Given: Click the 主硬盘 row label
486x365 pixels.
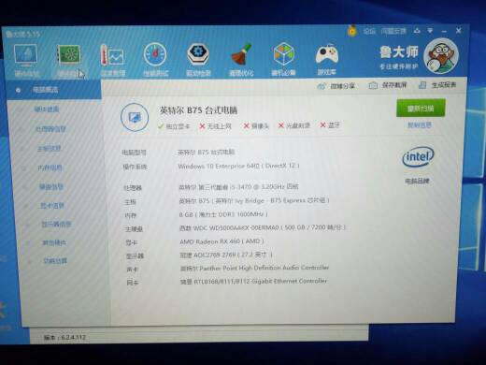Looking at the screenshot, I should tap(134, 229).
